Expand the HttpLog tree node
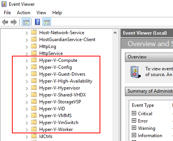Screen dimensions: 173x141 27,47
